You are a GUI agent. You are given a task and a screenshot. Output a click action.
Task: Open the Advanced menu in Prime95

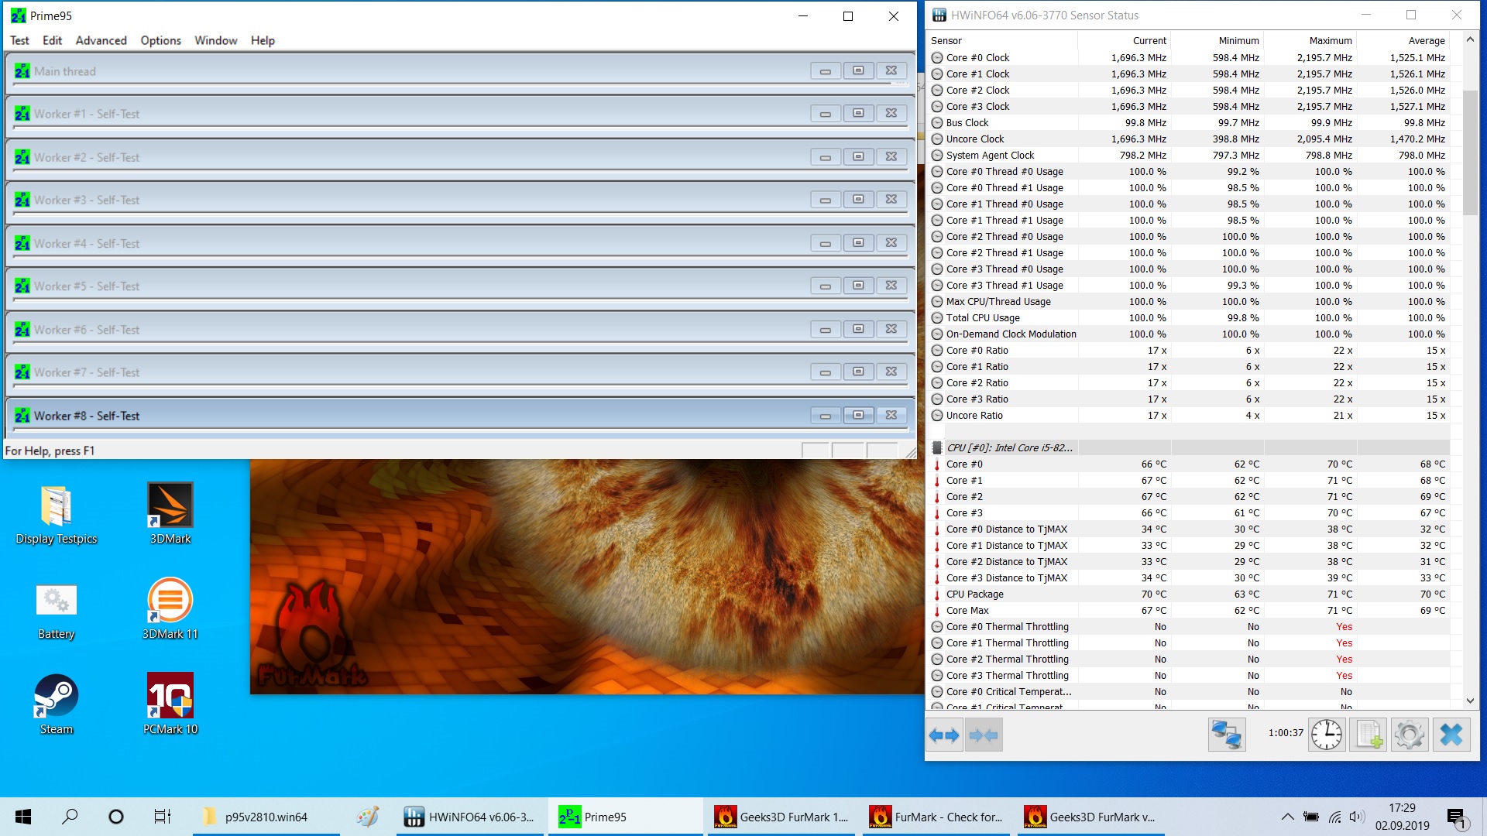(x=101, y=40)
